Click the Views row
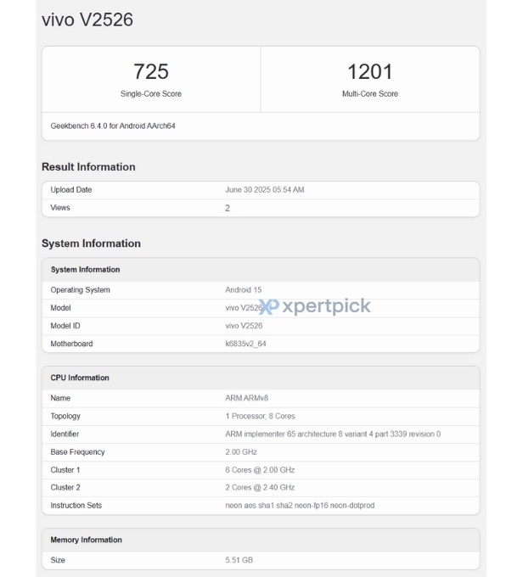506x577 pixels. pos(261,208)
